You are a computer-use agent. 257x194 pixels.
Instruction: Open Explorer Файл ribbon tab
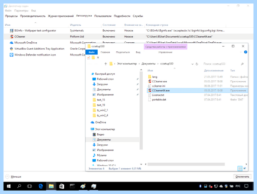[x=92, y=52]
